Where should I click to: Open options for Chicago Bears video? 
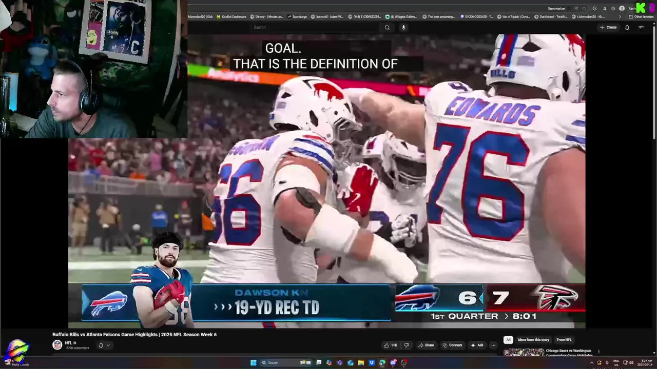pyautogui.click(x=598, y=352)
